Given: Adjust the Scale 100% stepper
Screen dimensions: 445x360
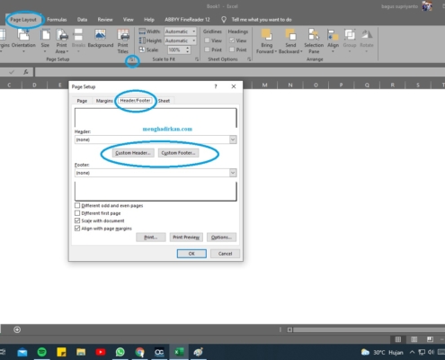Looking at the screenshot, I should tap(188, 49).
